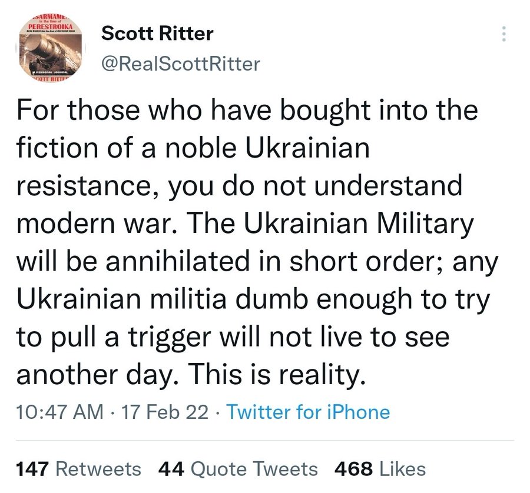530x493 pixels.
Task: Select the word 'annihilated' in the tweet
Action: [x=177, y=262]
